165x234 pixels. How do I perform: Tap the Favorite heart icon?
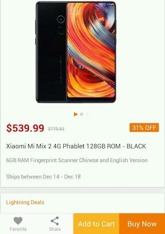click(18, 221)
